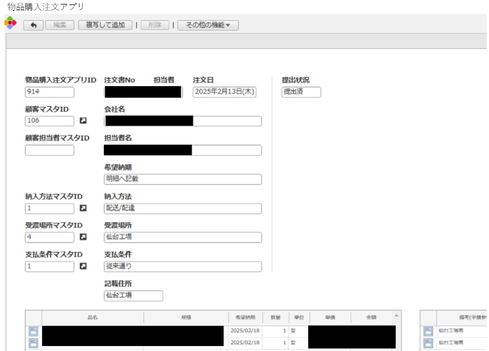Expand the その他の機能 dropdown menu

coord(208,25)
